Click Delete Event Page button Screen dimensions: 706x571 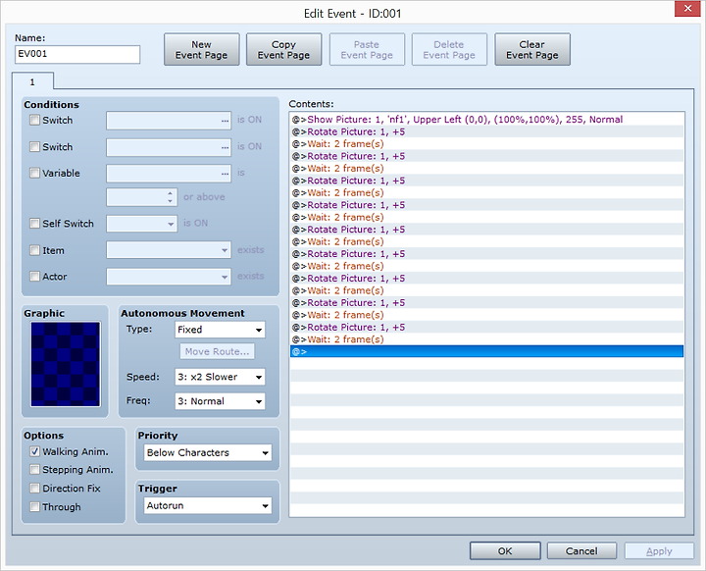pos(449,50)
